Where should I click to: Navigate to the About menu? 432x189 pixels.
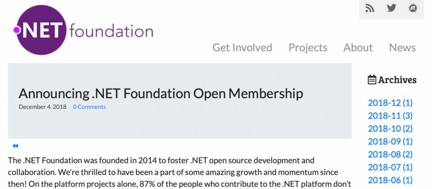click(x=358, y=47)
